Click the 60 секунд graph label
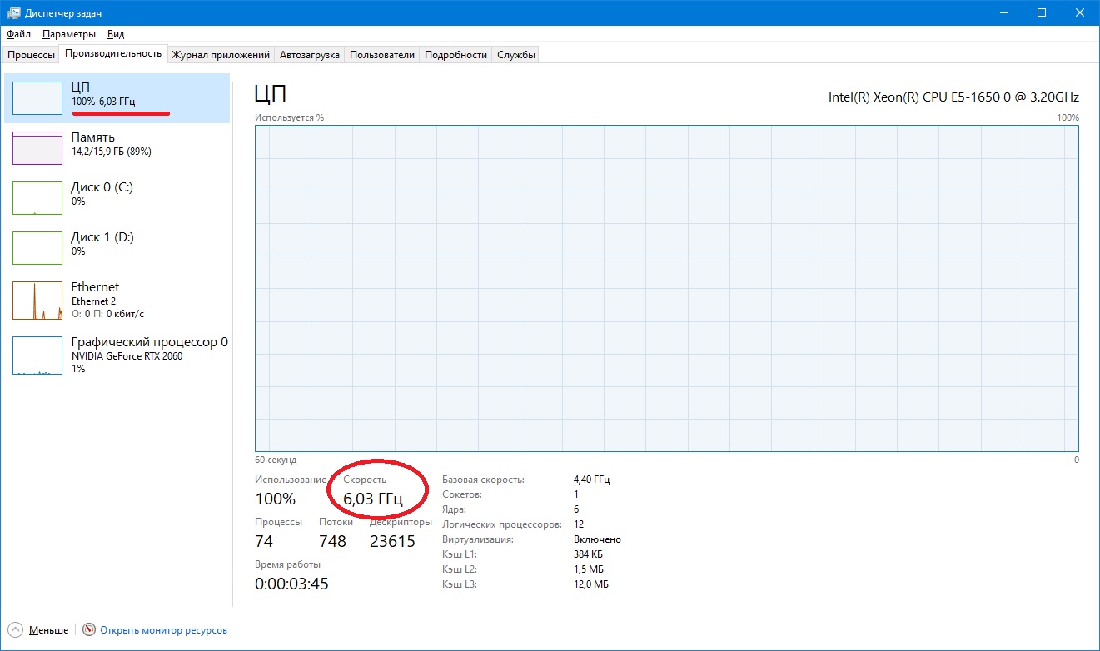The height and width of the screenshot is (651, 1100). coord(276,460)
